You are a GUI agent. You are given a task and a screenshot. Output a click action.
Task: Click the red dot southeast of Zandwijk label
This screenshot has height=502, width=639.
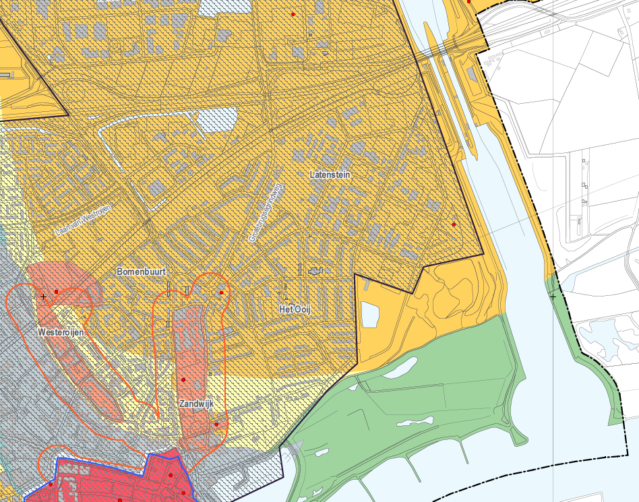coord(216,424)
